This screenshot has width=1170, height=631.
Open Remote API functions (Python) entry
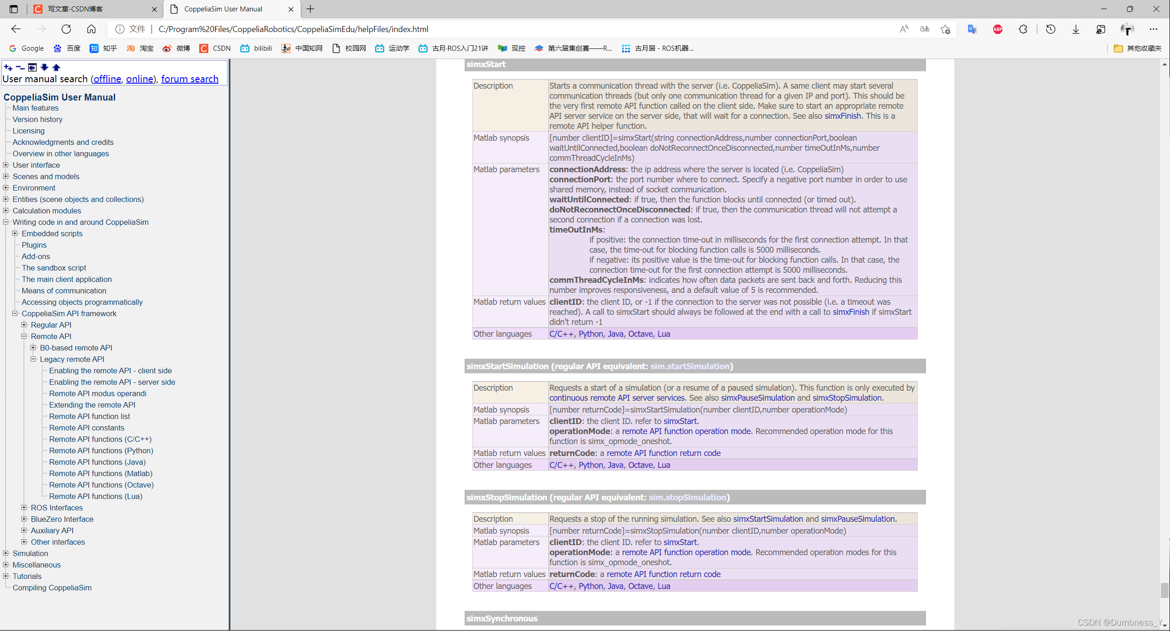101,451
